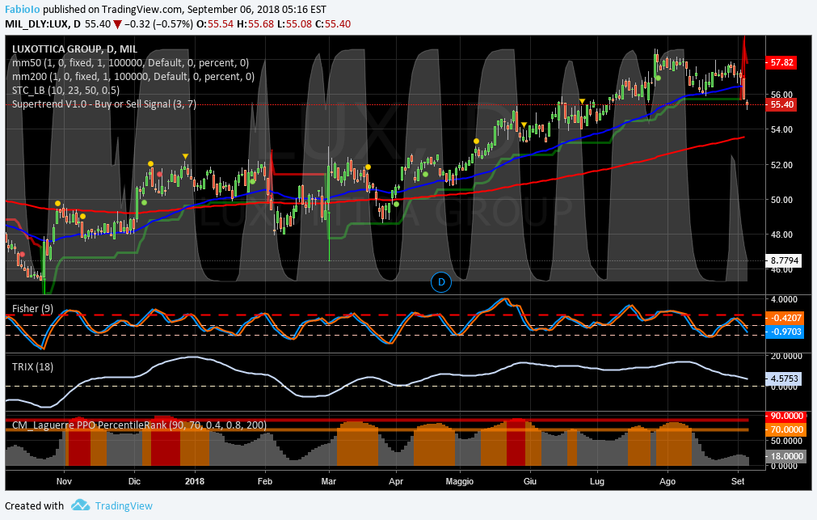Click the orange -0.4207 Fisher value label

click(784, 318)
